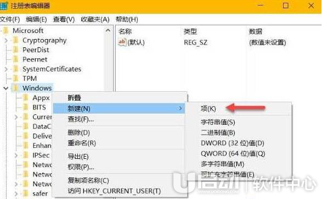Screen dimensions: 322x199
Task: Select 新建(N) in the context menu
Action: pos(119,108)
